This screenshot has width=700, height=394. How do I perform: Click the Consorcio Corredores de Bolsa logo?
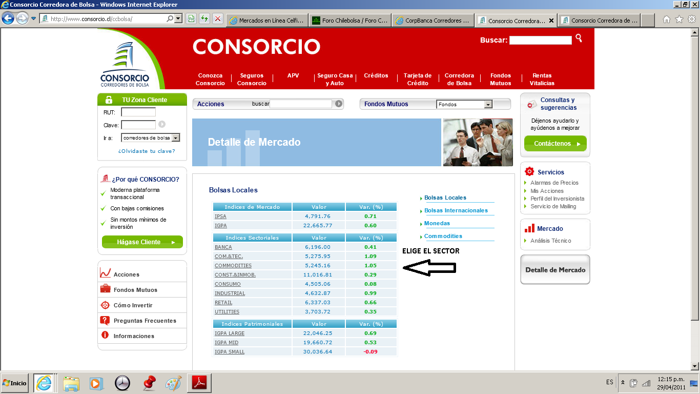pyautogui.click(x=125, y=64)
